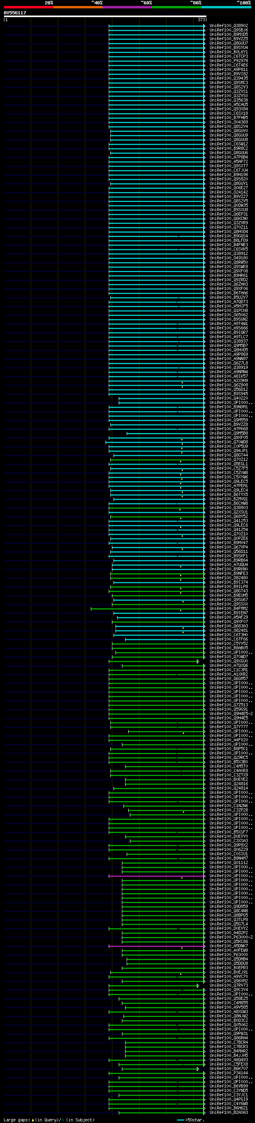The image size is (255, 1123).
Task: Click the purple ~60% identity legend segment
Action: 128,7
